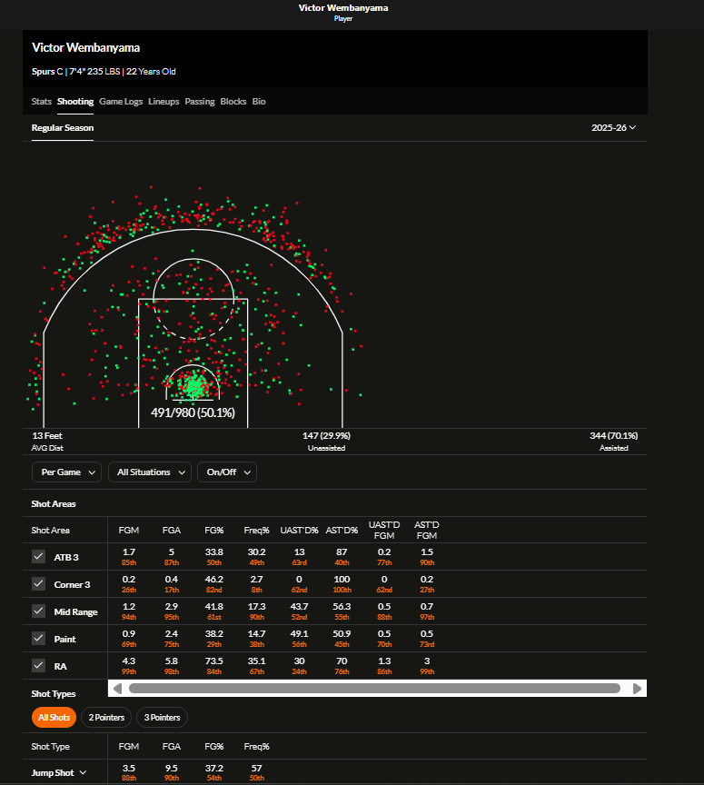View the Bio tab
This screenshot has height=785, width=704.
[258, 101]
